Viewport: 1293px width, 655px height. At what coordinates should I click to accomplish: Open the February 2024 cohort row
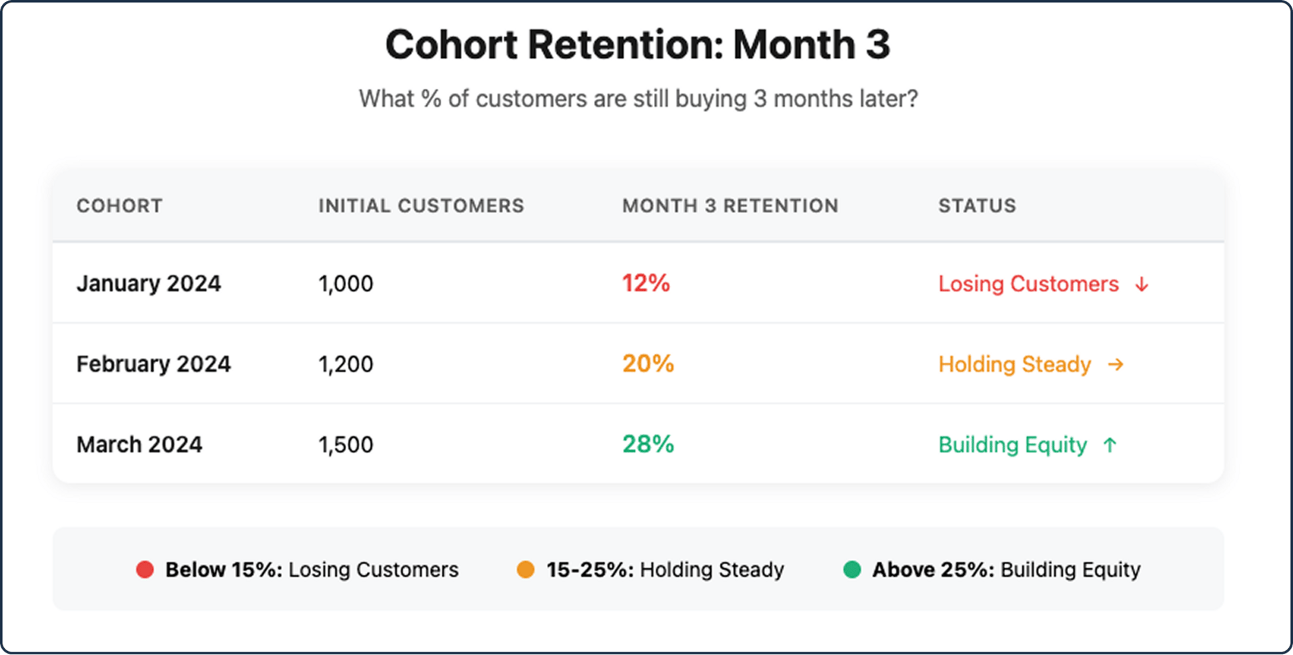[638, 364]
